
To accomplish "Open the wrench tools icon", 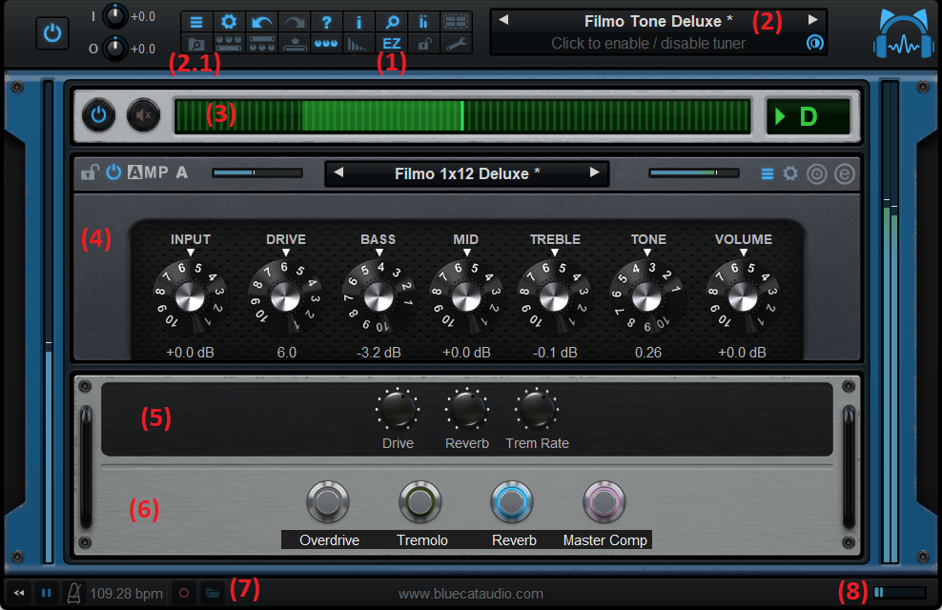I will 456,44.
